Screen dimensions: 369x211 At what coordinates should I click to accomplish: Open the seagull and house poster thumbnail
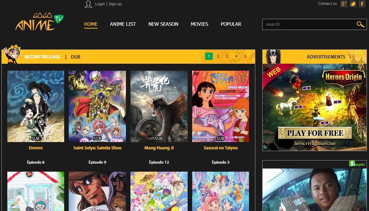tap(36, 191)
